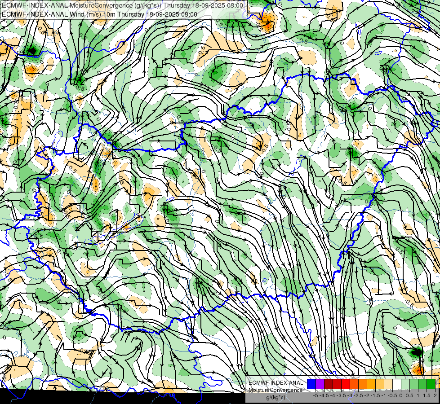Select the palest green swatch between 0 and 0.5
The height and width of the screenshot is (404, 440).
tap(405, 384)
